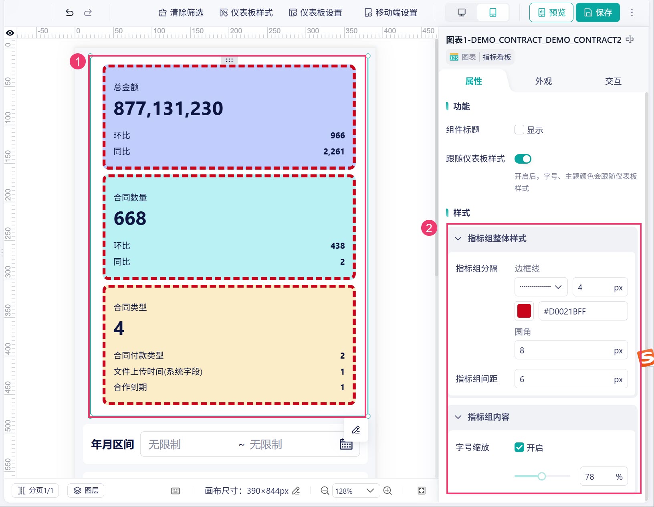The height and width of the screenshot is (507, 654).
Task: Collapse the 指标组内容 section
Action: pos(458,417)
